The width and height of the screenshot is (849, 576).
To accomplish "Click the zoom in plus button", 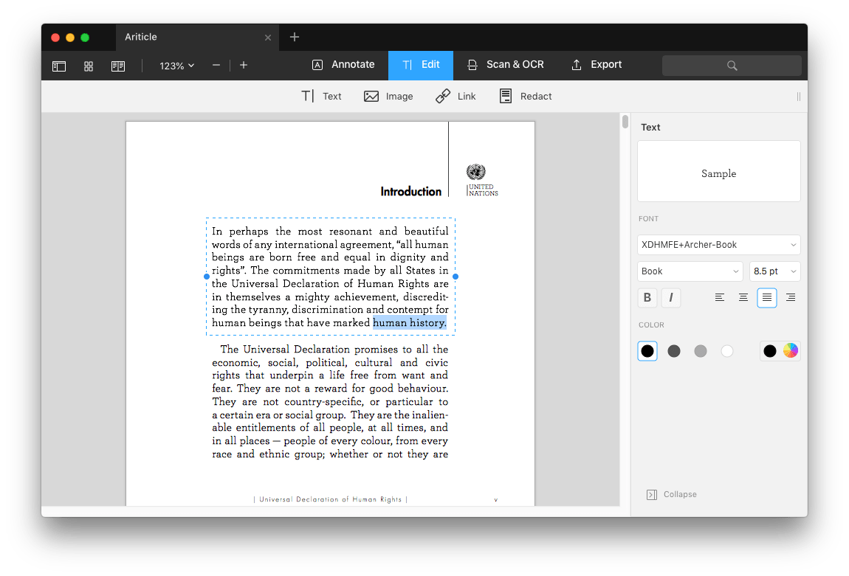I will [x=244, y=65].
